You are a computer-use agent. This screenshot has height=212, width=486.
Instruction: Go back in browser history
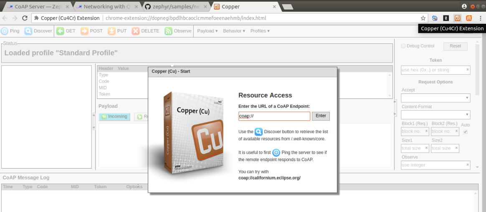click(5, 18)
